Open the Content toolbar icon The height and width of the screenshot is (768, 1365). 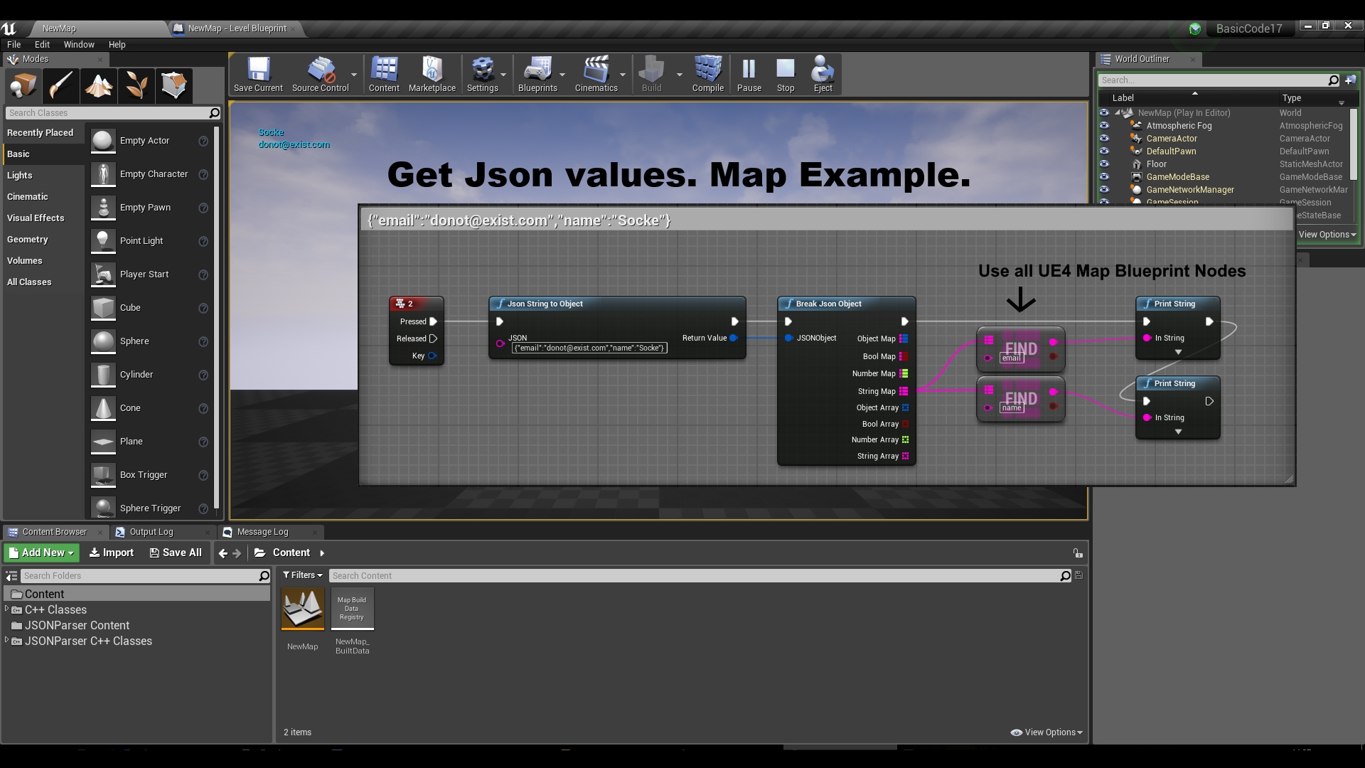[384, 74]
